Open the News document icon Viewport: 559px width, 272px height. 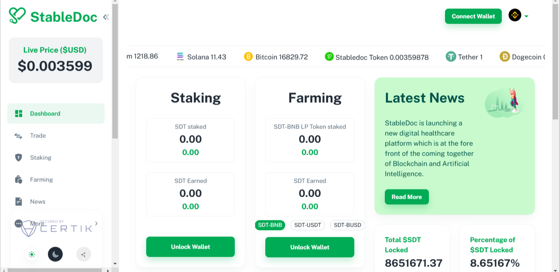point(18,202)
